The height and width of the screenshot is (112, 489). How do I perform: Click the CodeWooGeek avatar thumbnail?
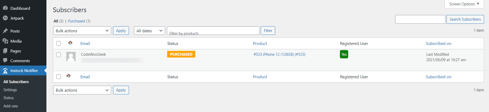tap(71, 57)
